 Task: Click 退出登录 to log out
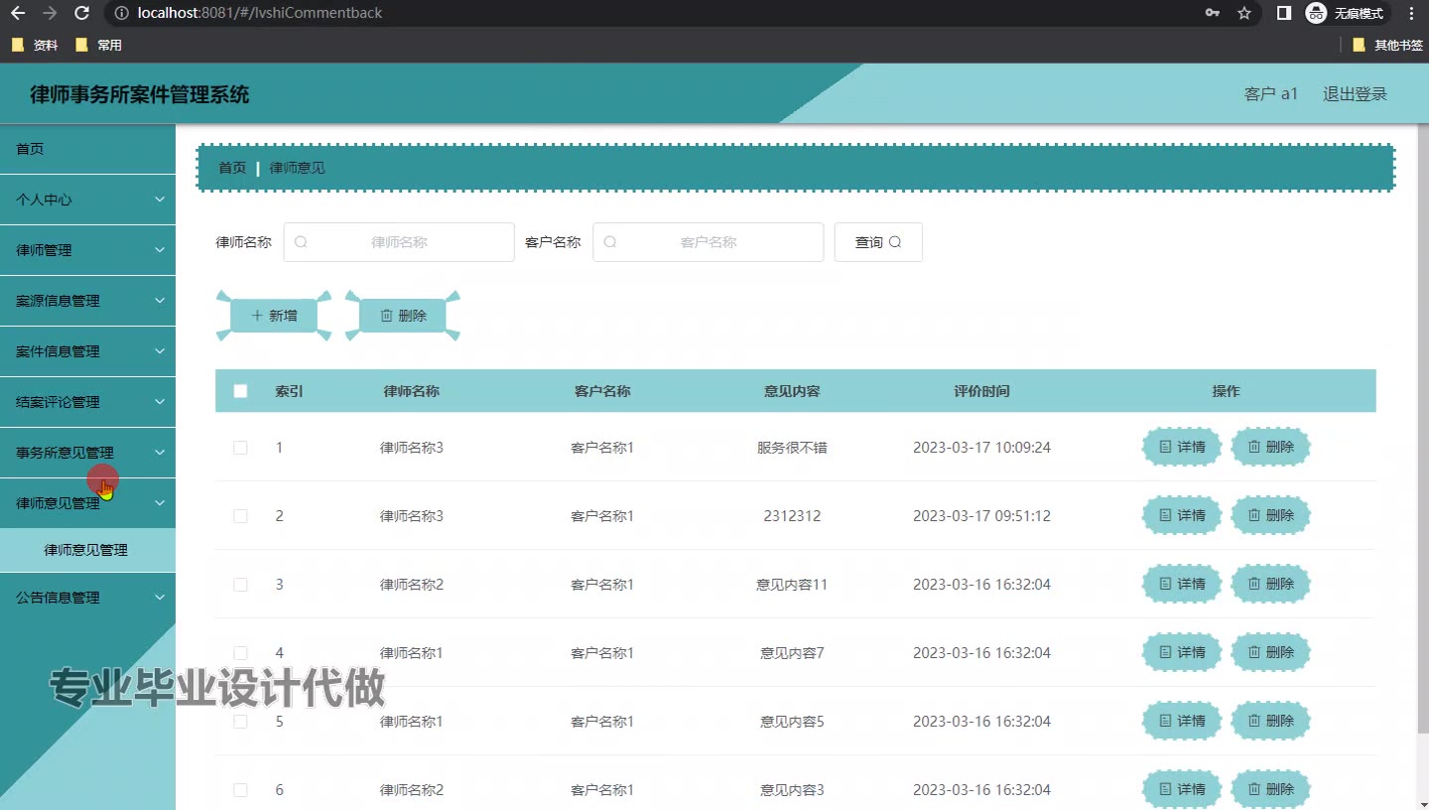1355,94
